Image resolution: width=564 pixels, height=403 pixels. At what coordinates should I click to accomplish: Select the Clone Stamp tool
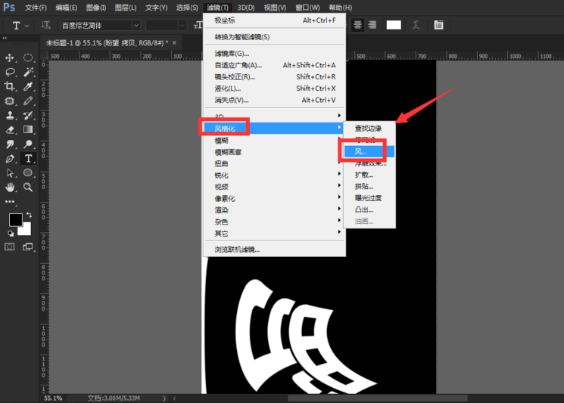point(10,115)
